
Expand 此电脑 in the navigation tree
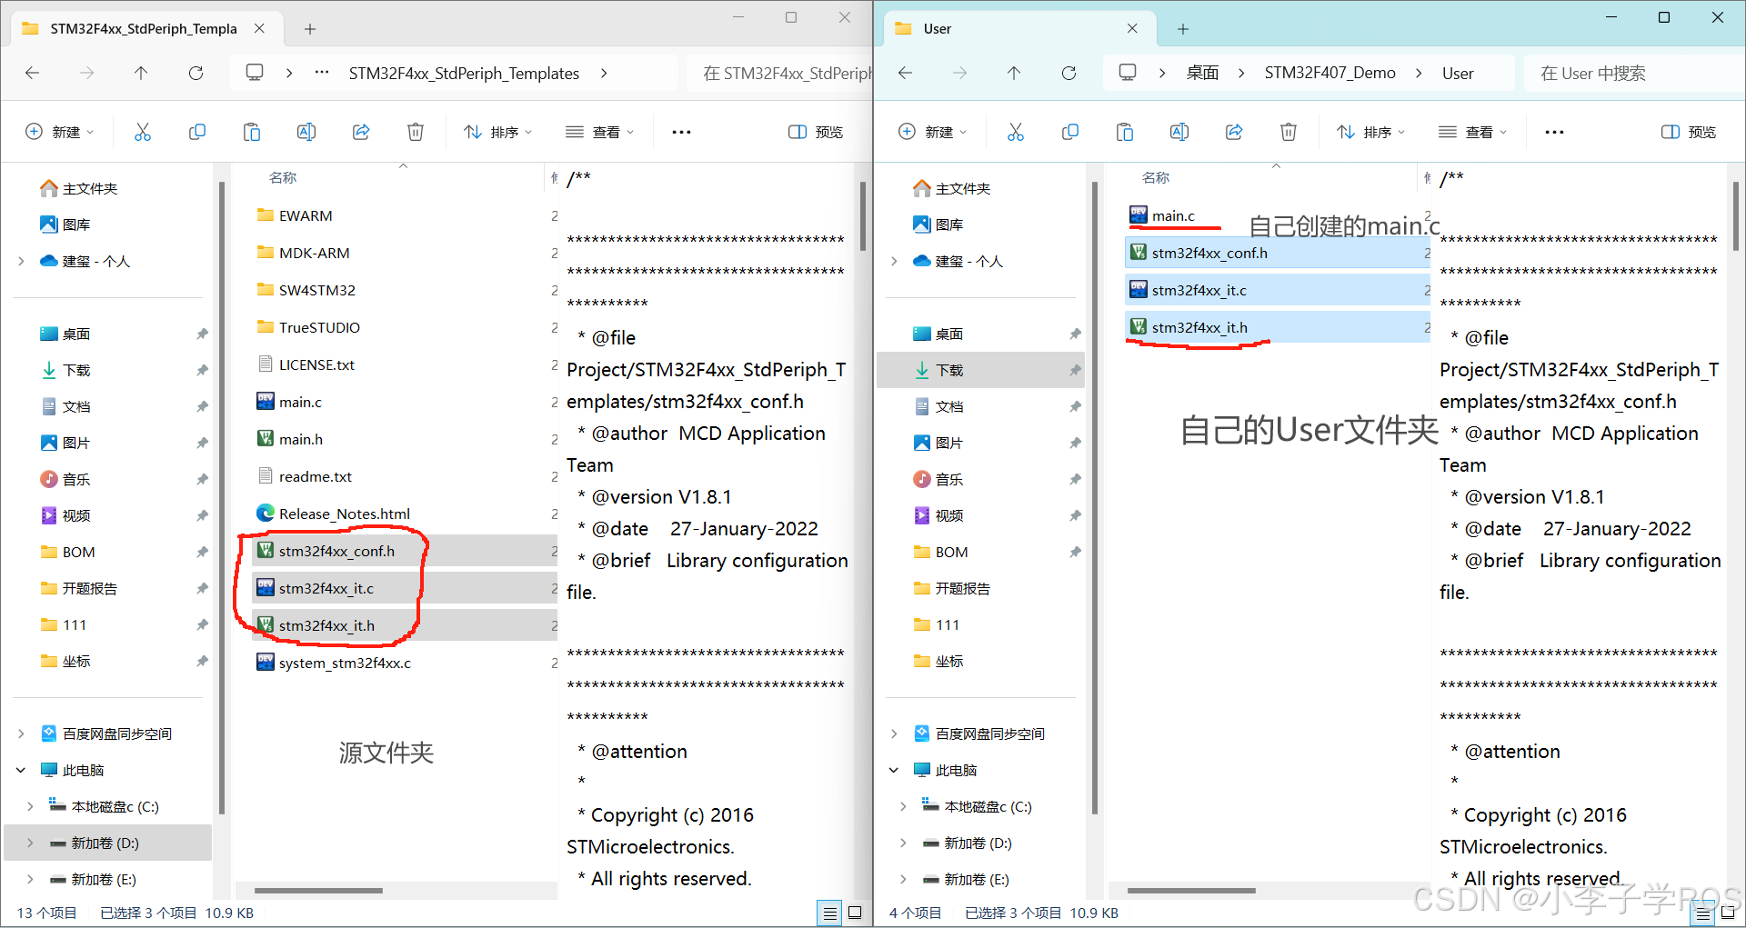click(892, 770)
